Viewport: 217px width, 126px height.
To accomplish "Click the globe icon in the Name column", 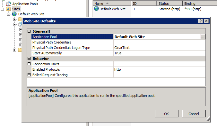I will (x=96, y=9).
